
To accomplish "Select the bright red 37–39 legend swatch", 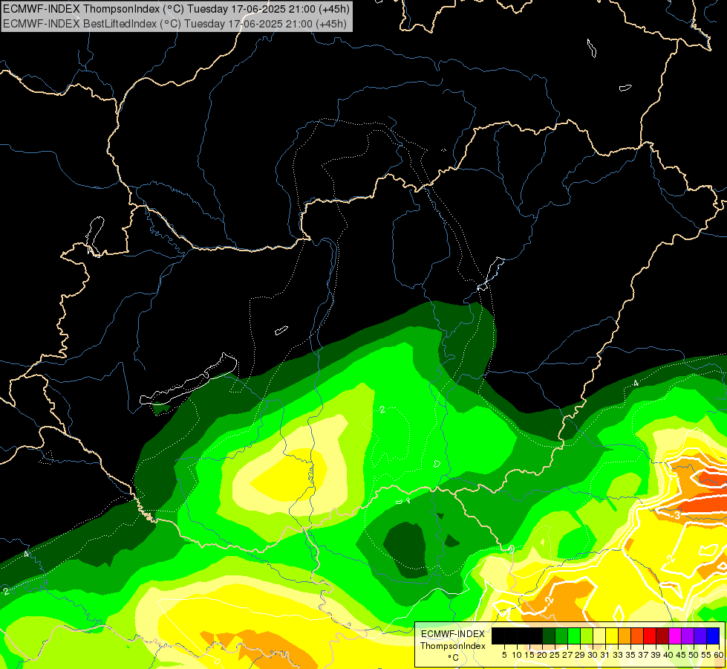I will (650, 636).
